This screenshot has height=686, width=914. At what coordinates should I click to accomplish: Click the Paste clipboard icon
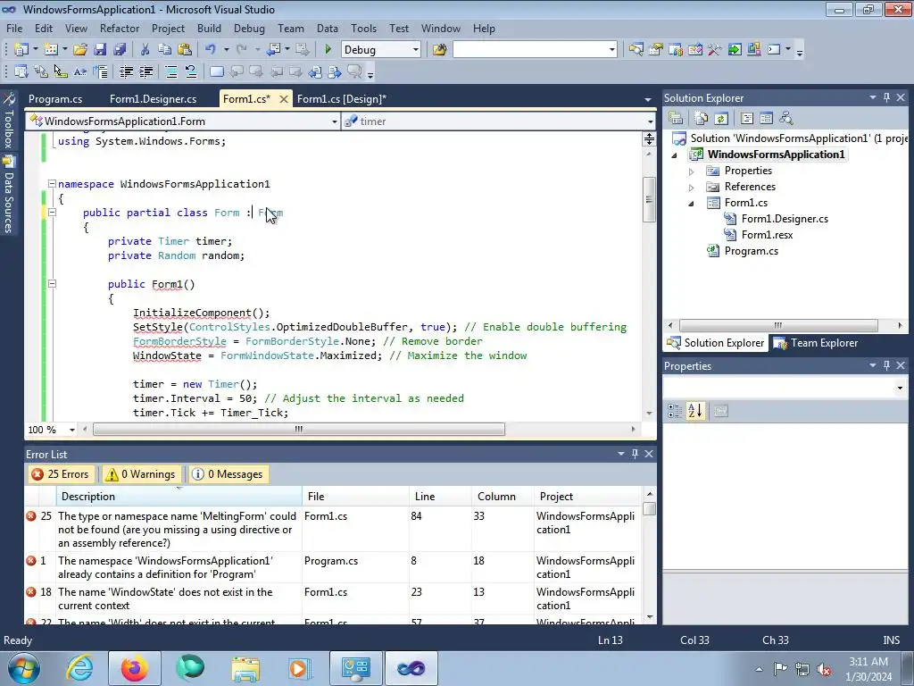pyautogui.click(x=185, y=50)
